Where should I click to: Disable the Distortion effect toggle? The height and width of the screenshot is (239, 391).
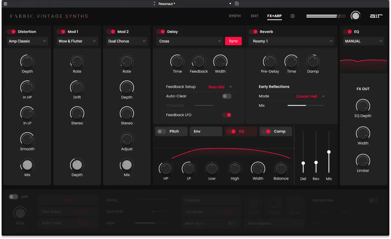11,32
